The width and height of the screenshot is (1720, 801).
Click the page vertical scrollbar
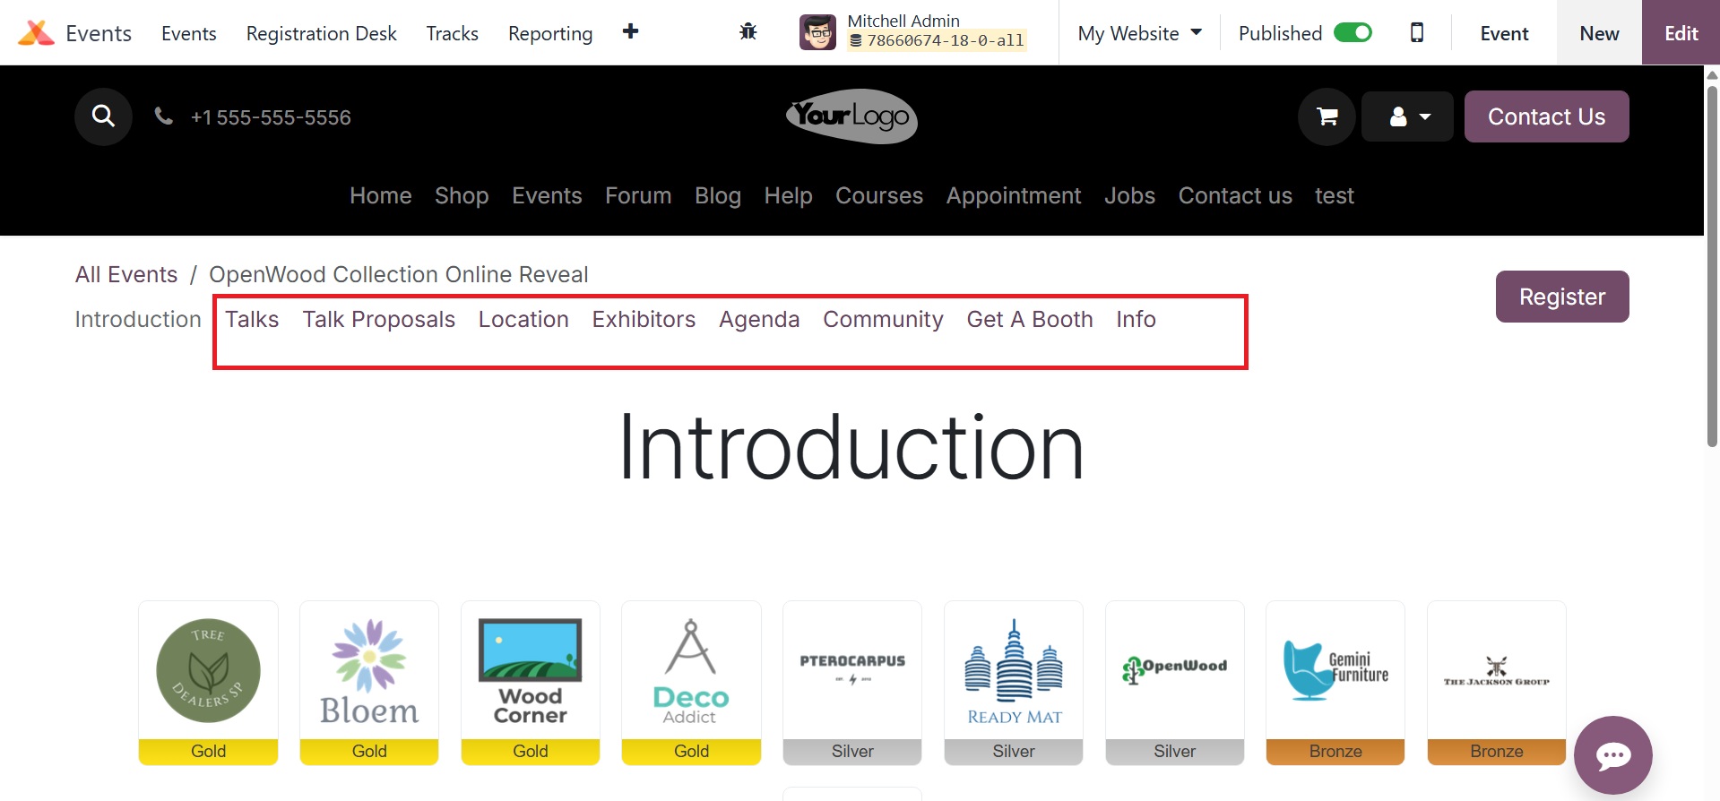(x=1712, y=266)
